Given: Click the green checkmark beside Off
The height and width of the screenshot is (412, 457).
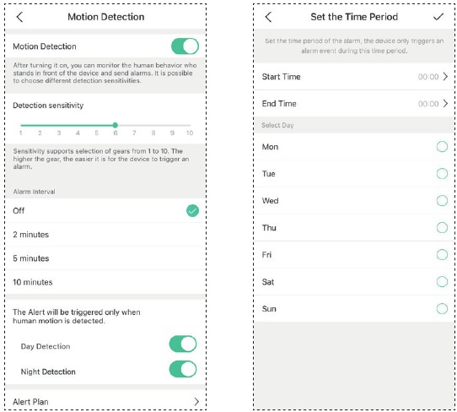Looking at the screenshot, I should coord(192,211).
